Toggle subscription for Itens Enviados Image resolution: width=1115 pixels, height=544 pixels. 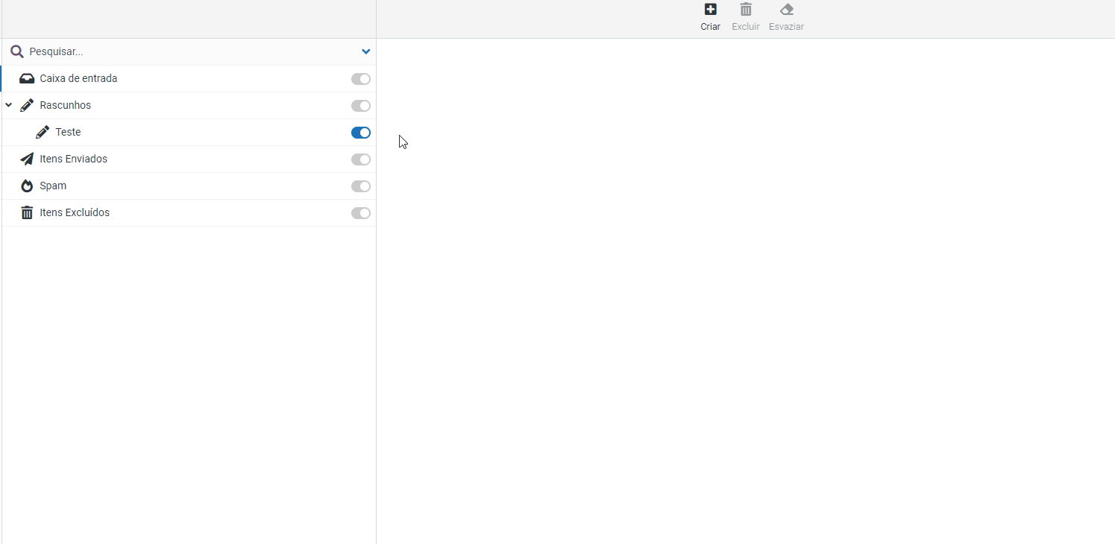pos(361,159)
